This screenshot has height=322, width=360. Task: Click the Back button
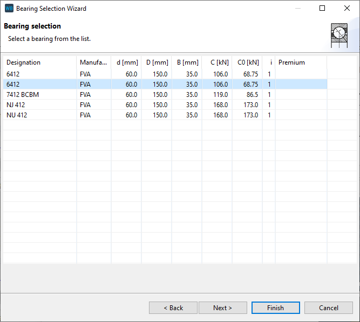[173, 308]
